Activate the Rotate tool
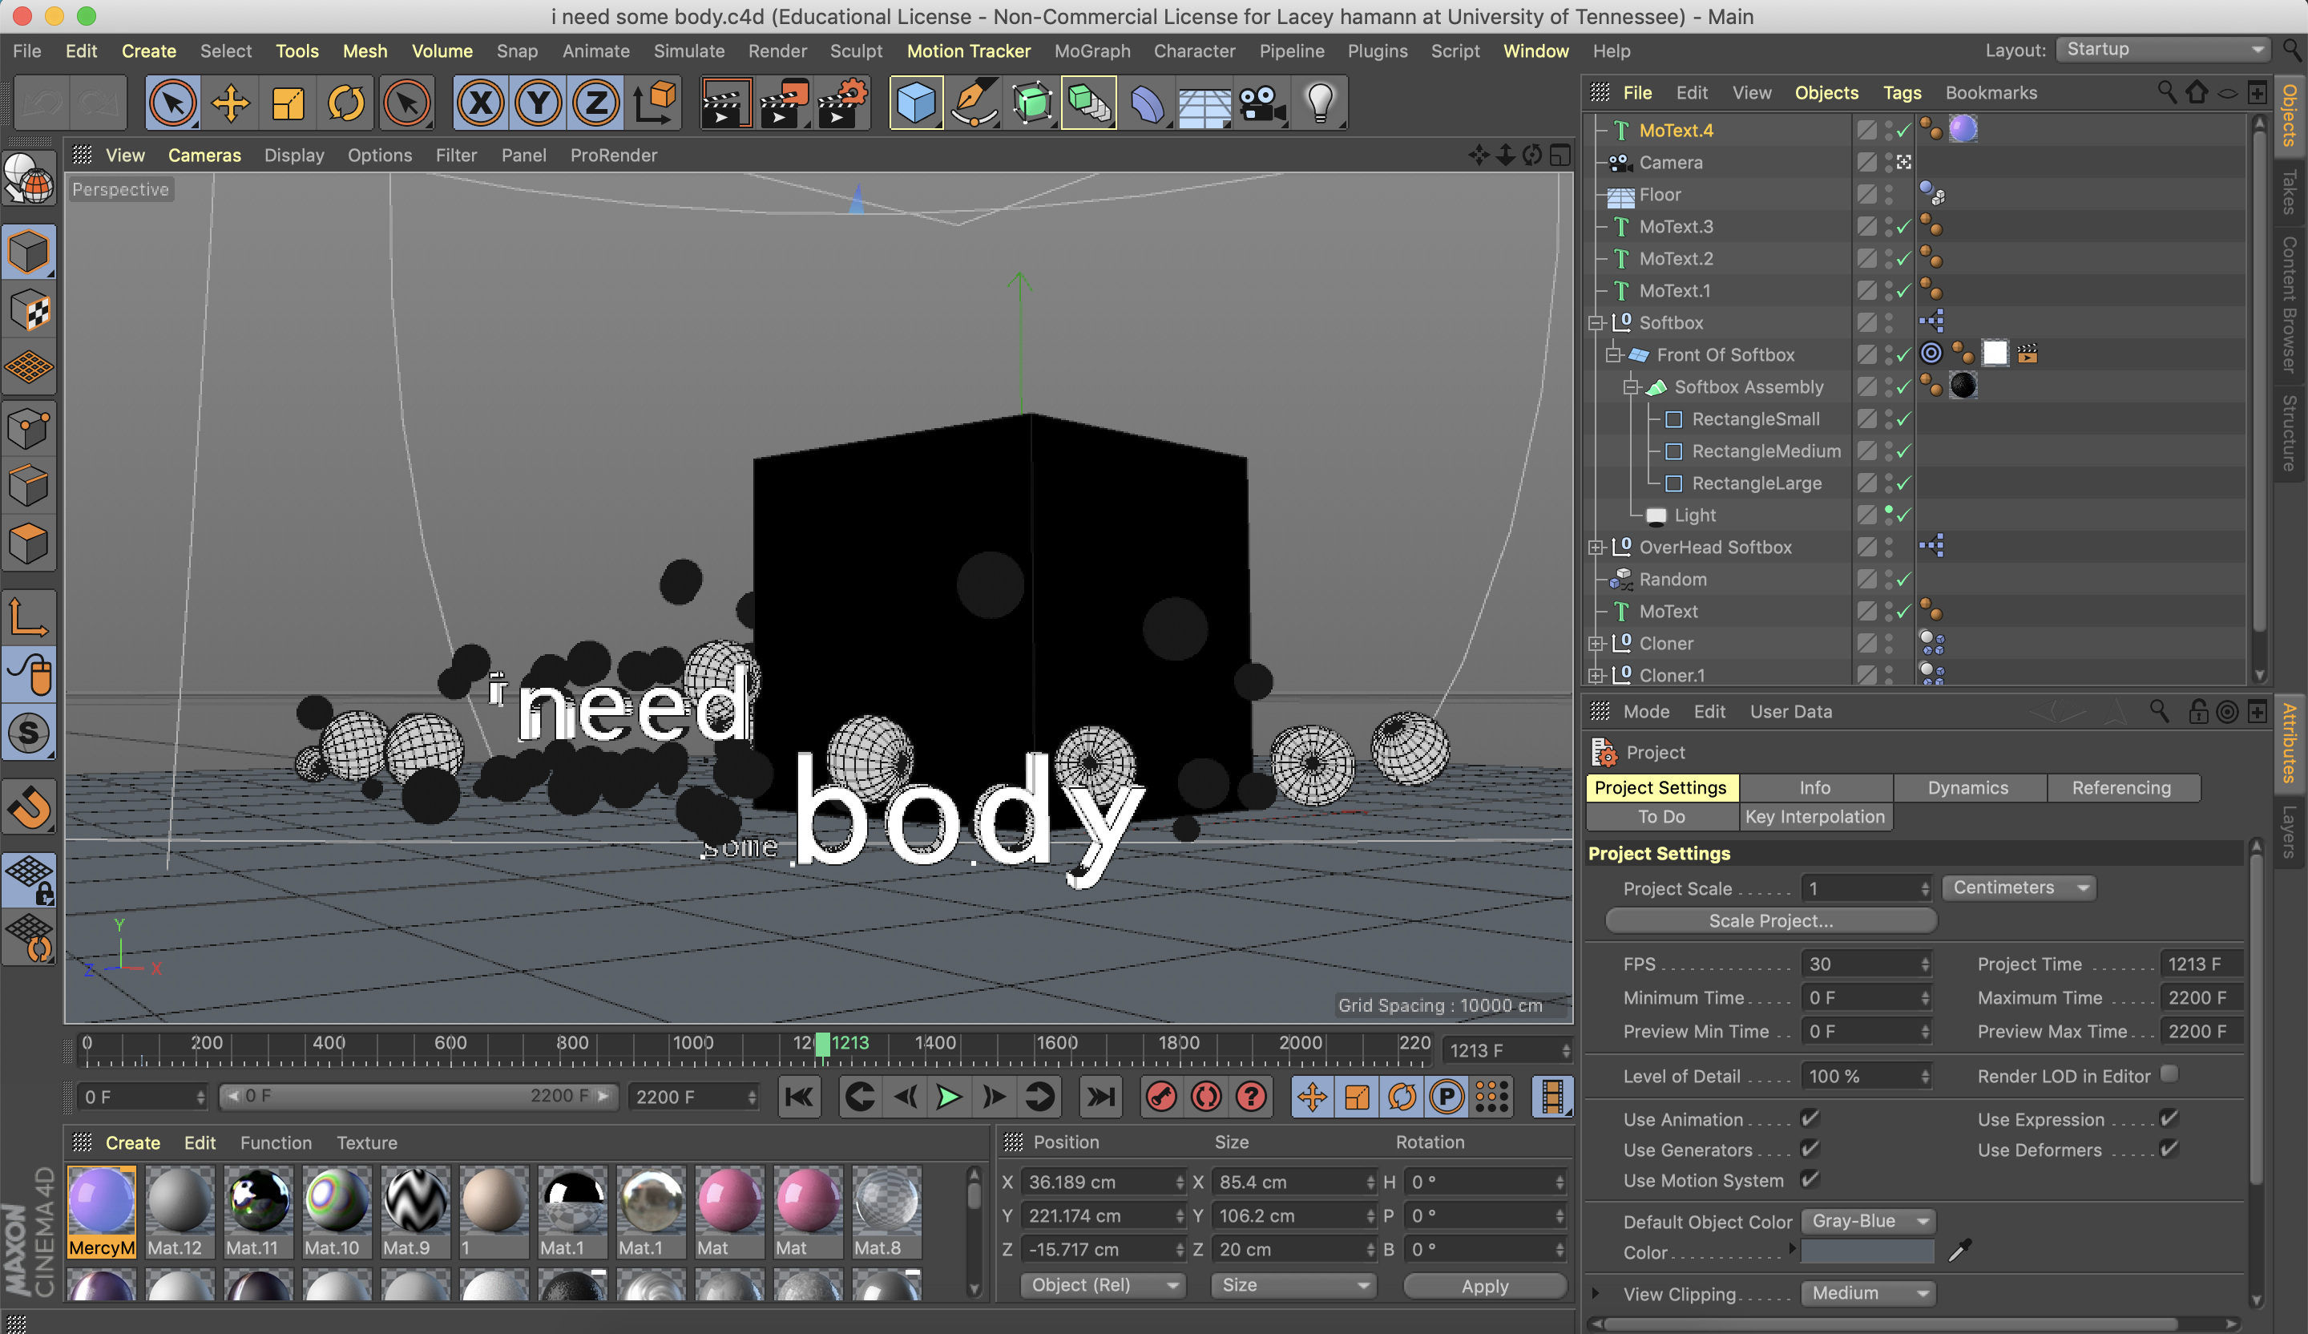This screenshot has height=1334, width=2308. tap(345, 103)
